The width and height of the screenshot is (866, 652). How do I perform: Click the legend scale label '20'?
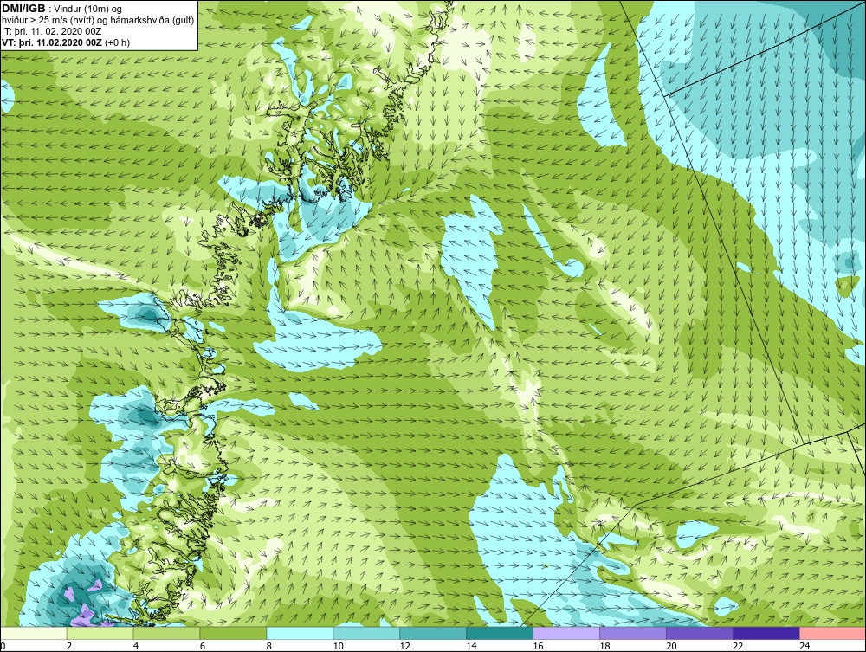coord(671,646)
